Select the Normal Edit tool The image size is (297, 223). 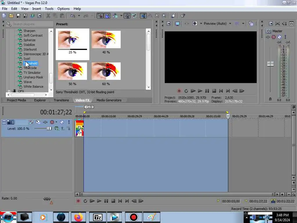143,16
